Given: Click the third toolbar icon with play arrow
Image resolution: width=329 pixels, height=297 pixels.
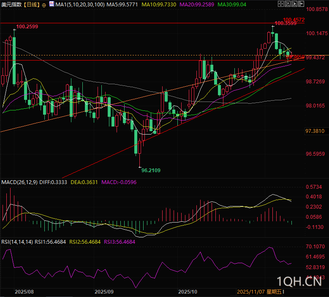Looking at the screenshot, I should [x=294, y=4].
